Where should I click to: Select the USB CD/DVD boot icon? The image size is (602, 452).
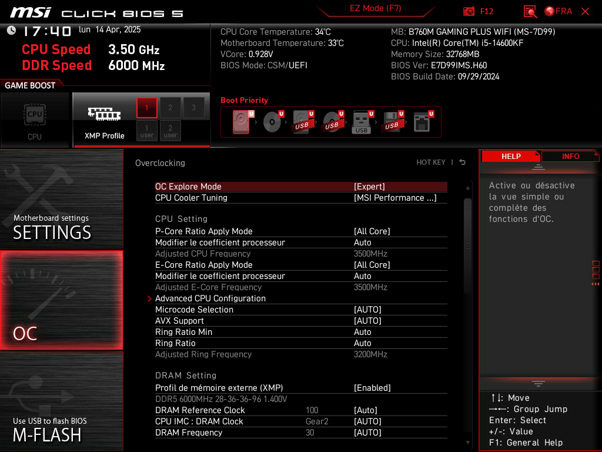pyautogui.click(x=333, y=122)
